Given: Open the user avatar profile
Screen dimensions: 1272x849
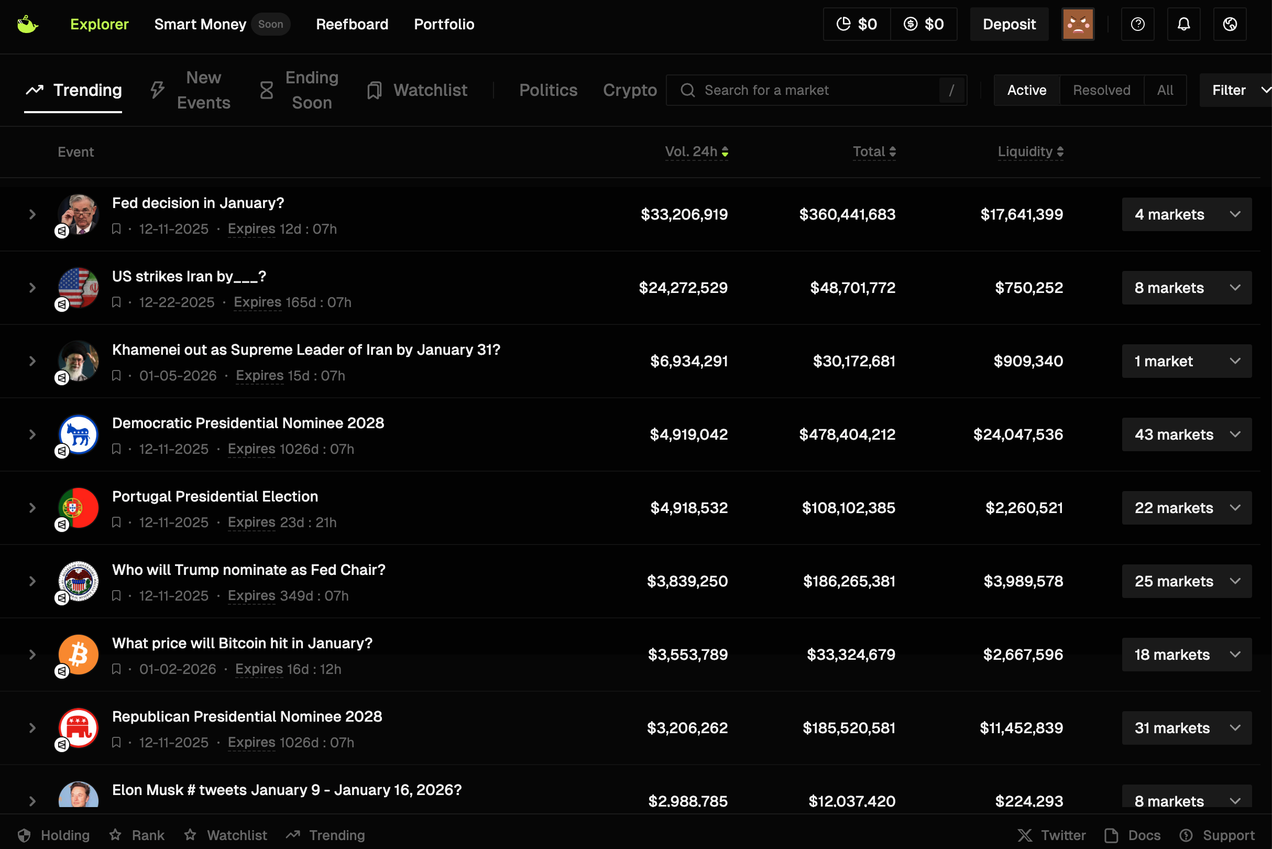Looking at the screenshot, I should [x=1077, y=24].
